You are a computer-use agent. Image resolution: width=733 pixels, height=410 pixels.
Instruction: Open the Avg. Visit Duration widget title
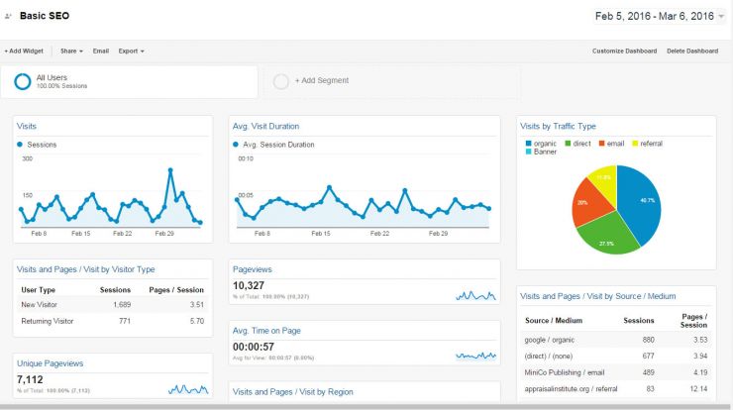pos(265,126)
